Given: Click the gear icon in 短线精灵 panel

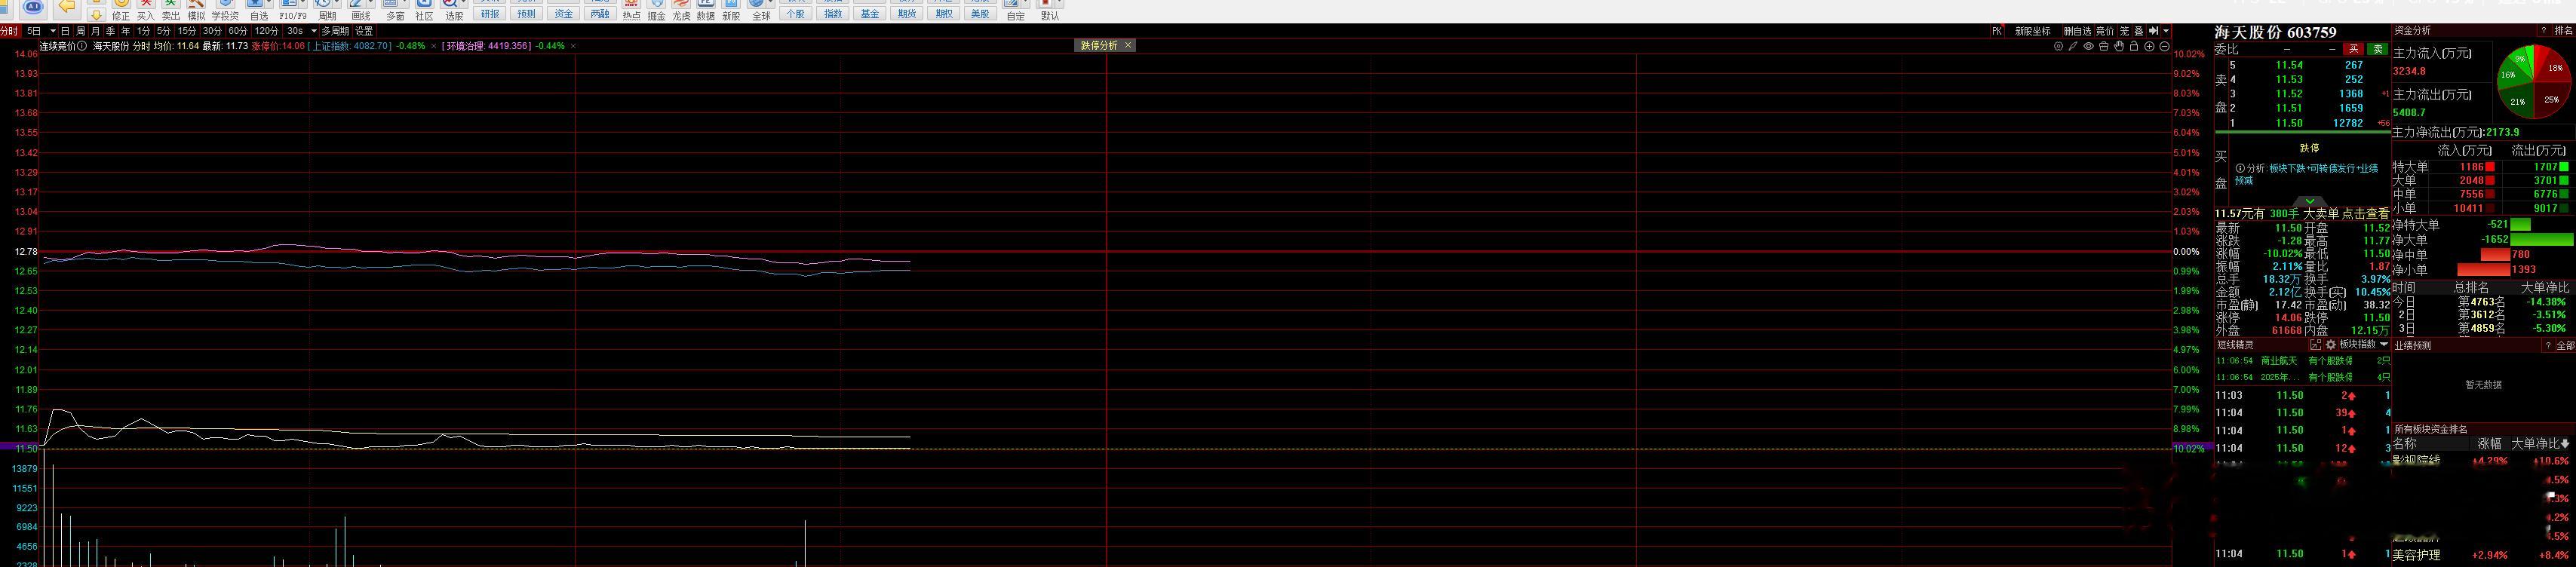Looking at the screenshot, I should tap(2331, 345).
